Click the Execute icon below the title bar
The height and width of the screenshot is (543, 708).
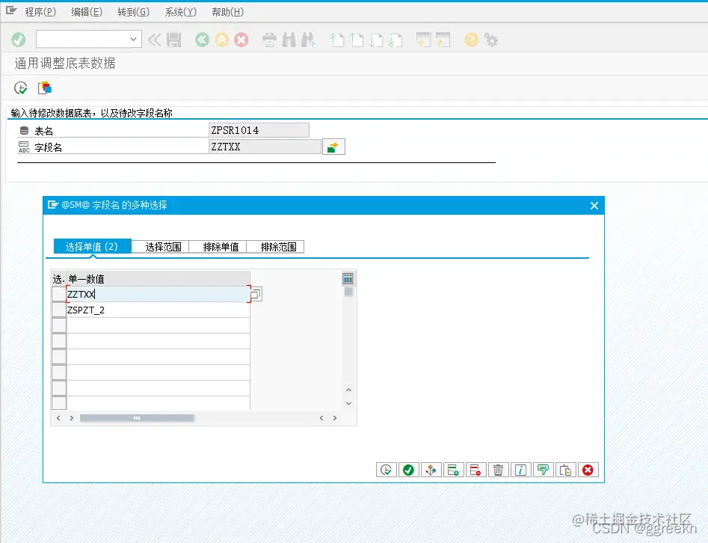click(x=20, y=88)
